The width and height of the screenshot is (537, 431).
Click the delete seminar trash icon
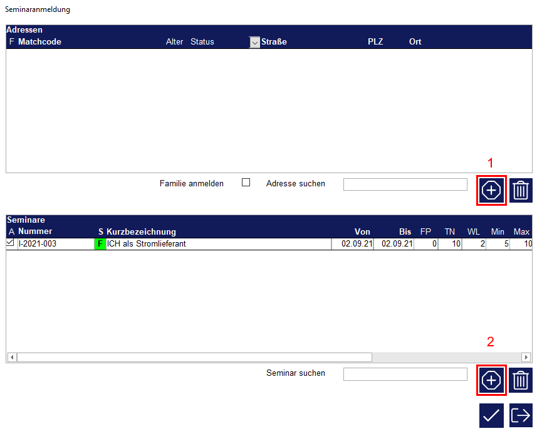[521, 380]
